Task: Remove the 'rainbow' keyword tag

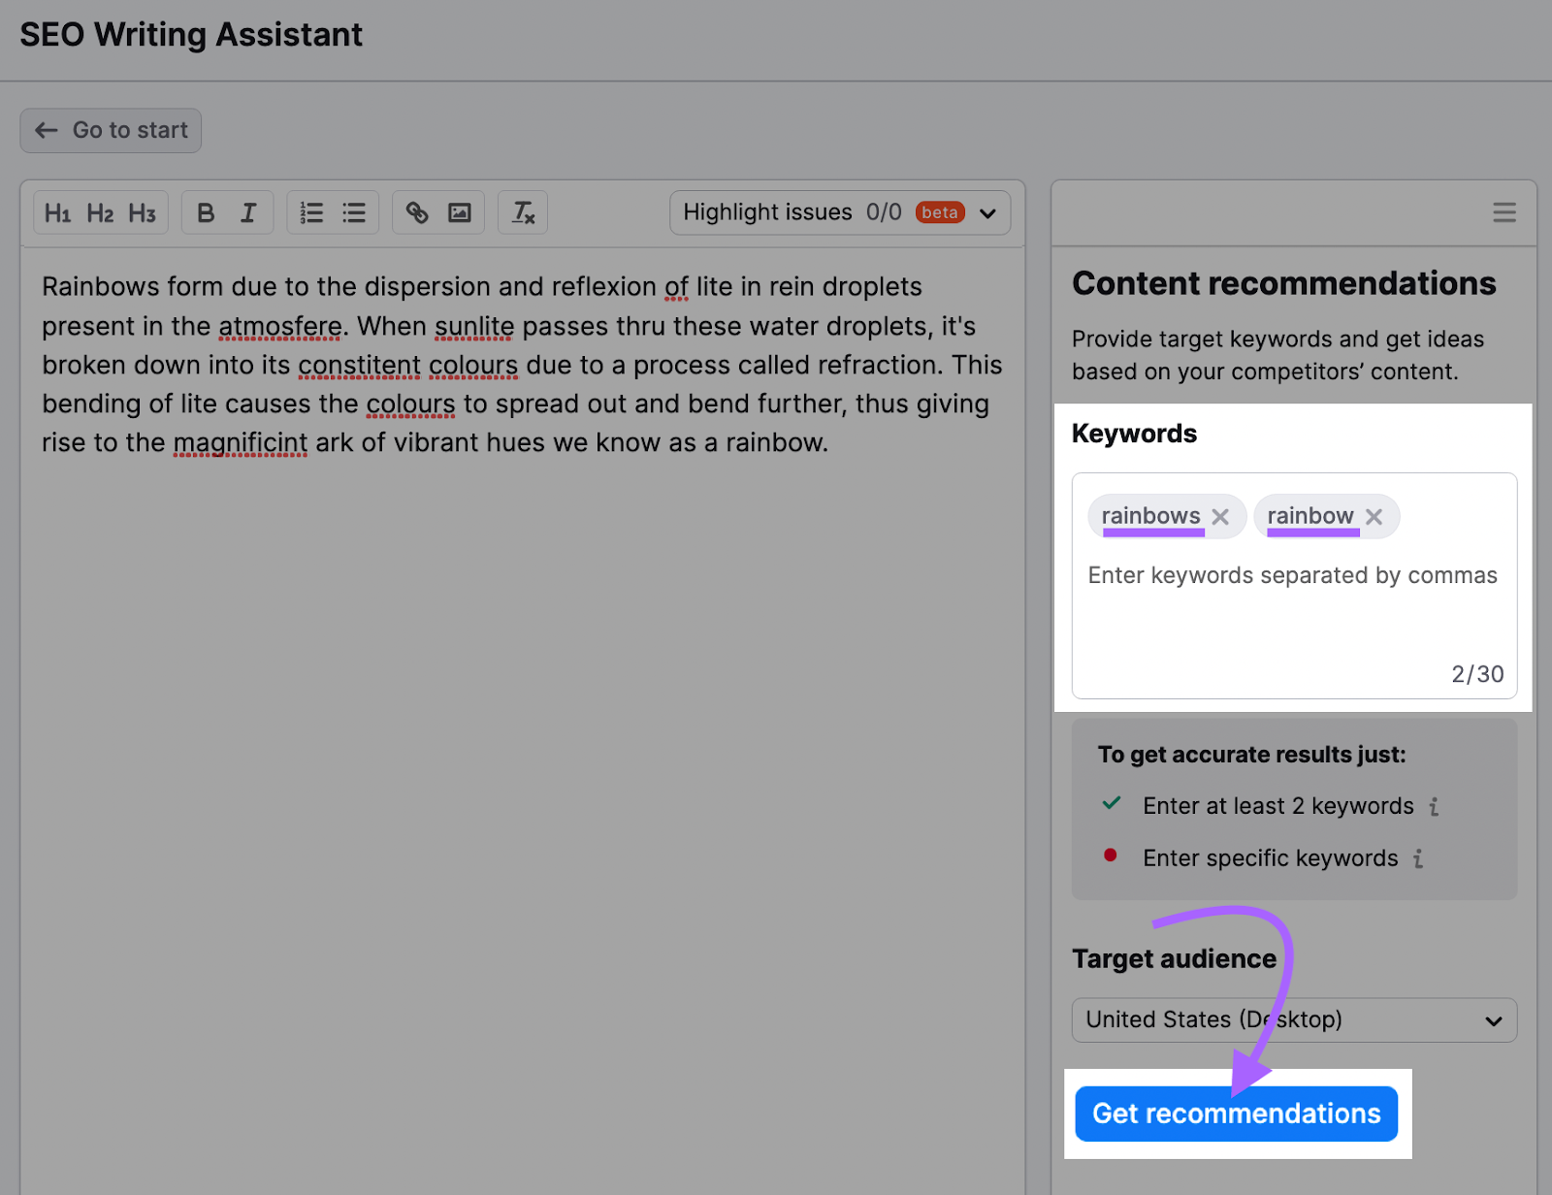Action: pyautogui.click(x=1374, y=517)
